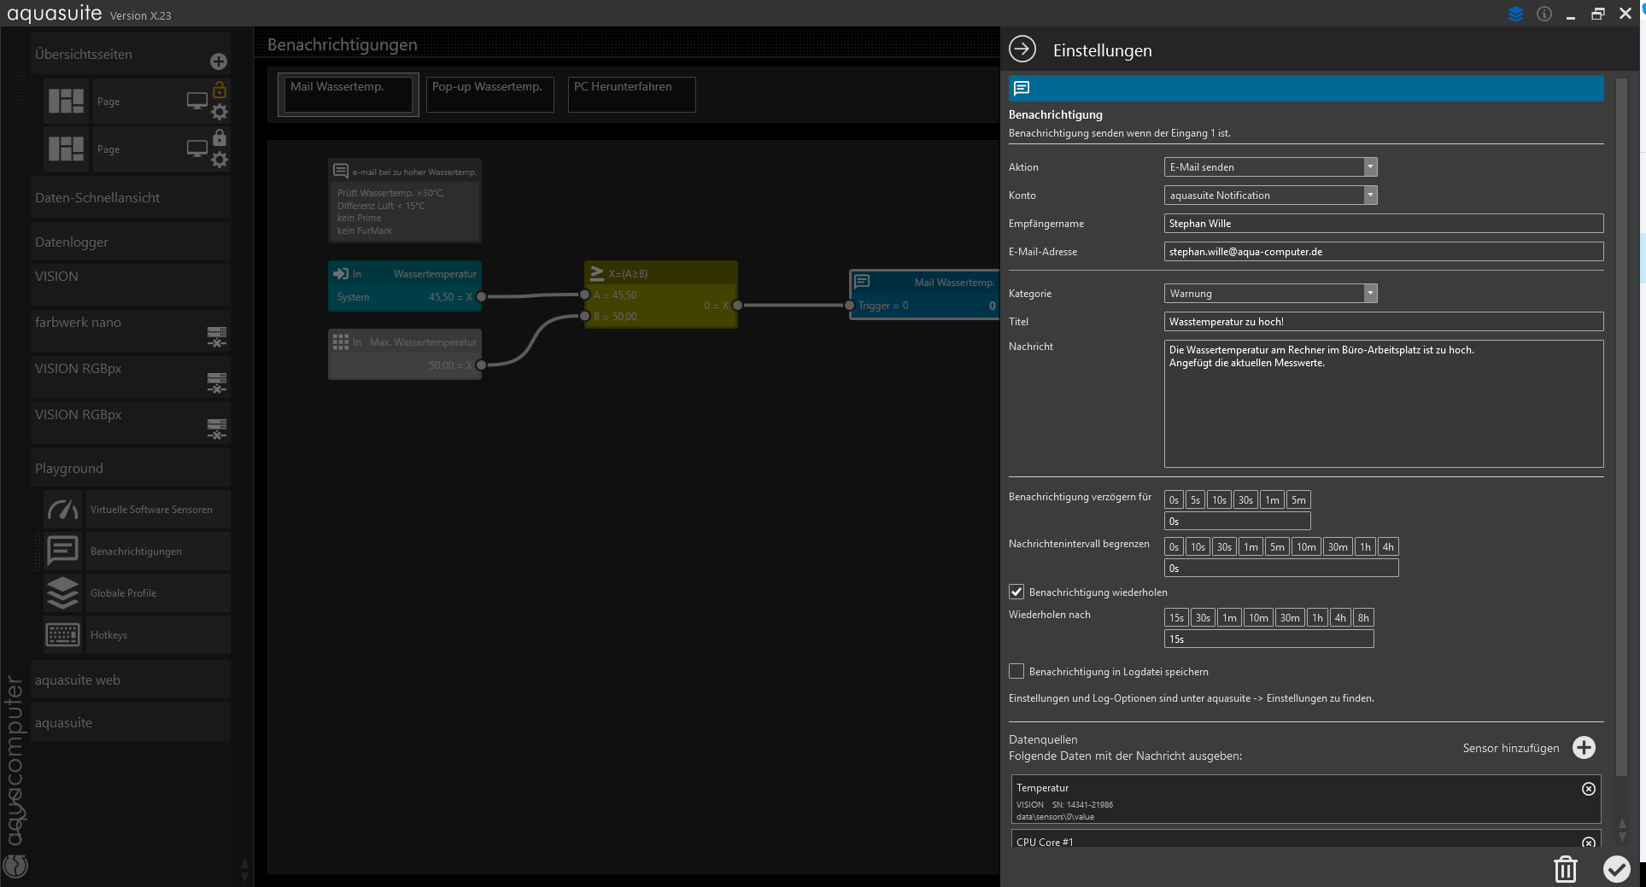The height and width of the screenshot is (887, 1646).
Task: Toggle Benachrichtigung wiederholen checkbox
Action: coord(1016,592)
